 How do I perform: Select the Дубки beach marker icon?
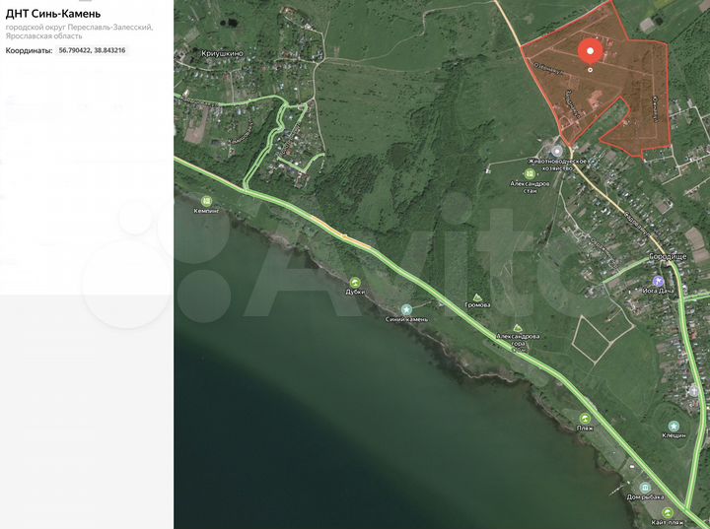pos(355,283)
